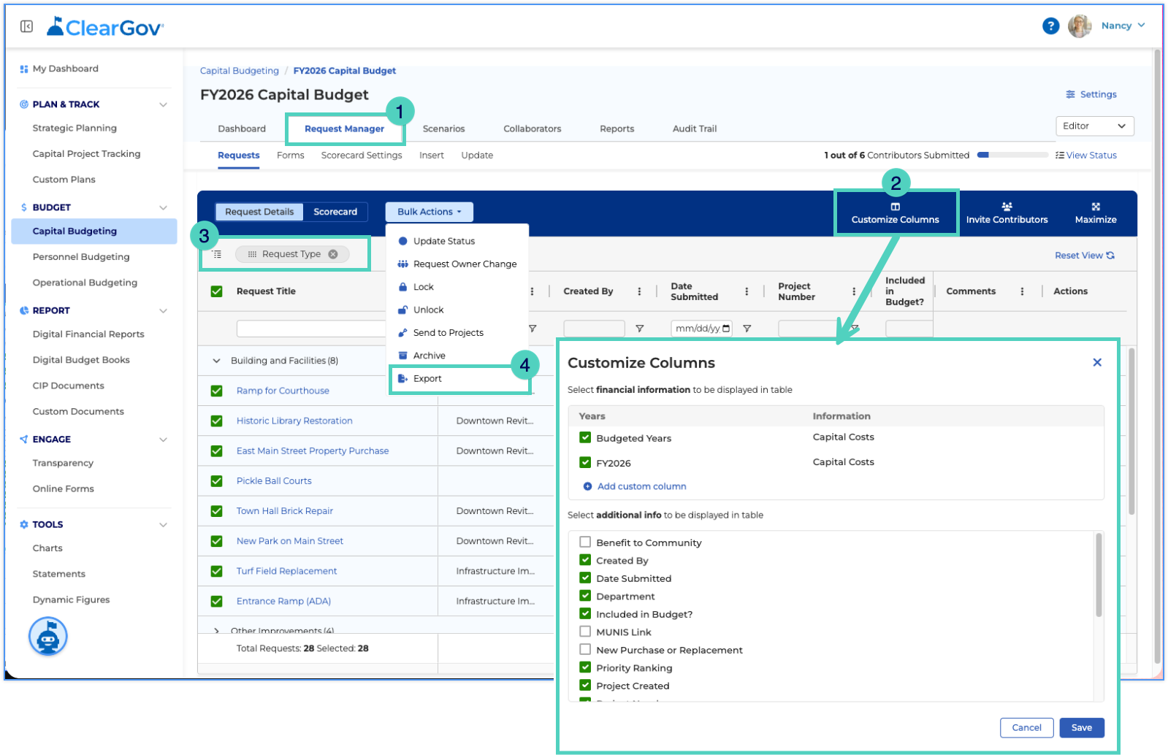
Task: Click the ClearGov logo
Action: [105, 27]
